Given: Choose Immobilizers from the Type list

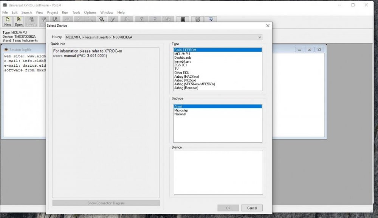Looking at the screenshot, I should 183,61.
